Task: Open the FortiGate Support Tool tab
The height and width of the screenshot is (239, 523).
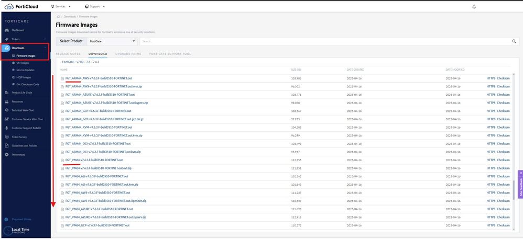Action: (170, 54)
